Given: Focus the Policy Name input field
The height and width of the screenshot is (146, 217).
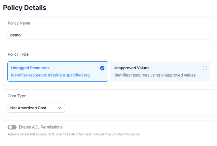Looking at the screenshot, I should pos(109,35).
